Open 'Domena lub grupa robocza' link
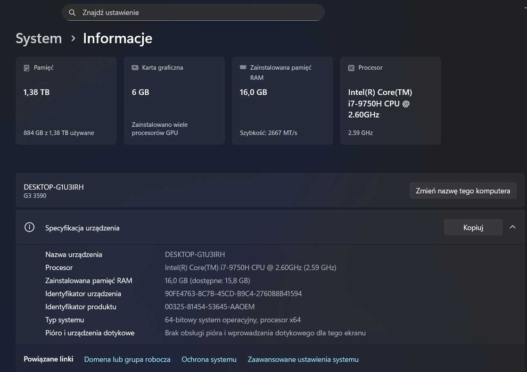527x372 pixels. coord(127,359)
